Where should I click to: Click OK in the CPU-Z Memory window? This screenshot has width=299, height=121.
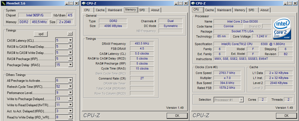[x=177, y=115]
